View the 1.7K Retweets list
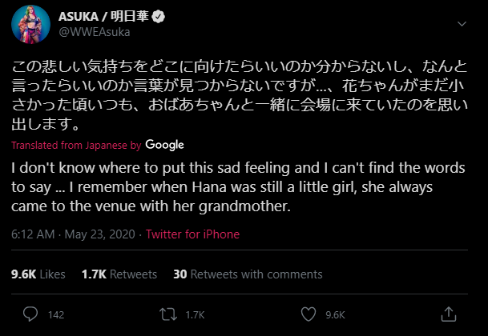The width and height of the screenshot is (488, 336). pyautogui.click(x=119, y=274)
